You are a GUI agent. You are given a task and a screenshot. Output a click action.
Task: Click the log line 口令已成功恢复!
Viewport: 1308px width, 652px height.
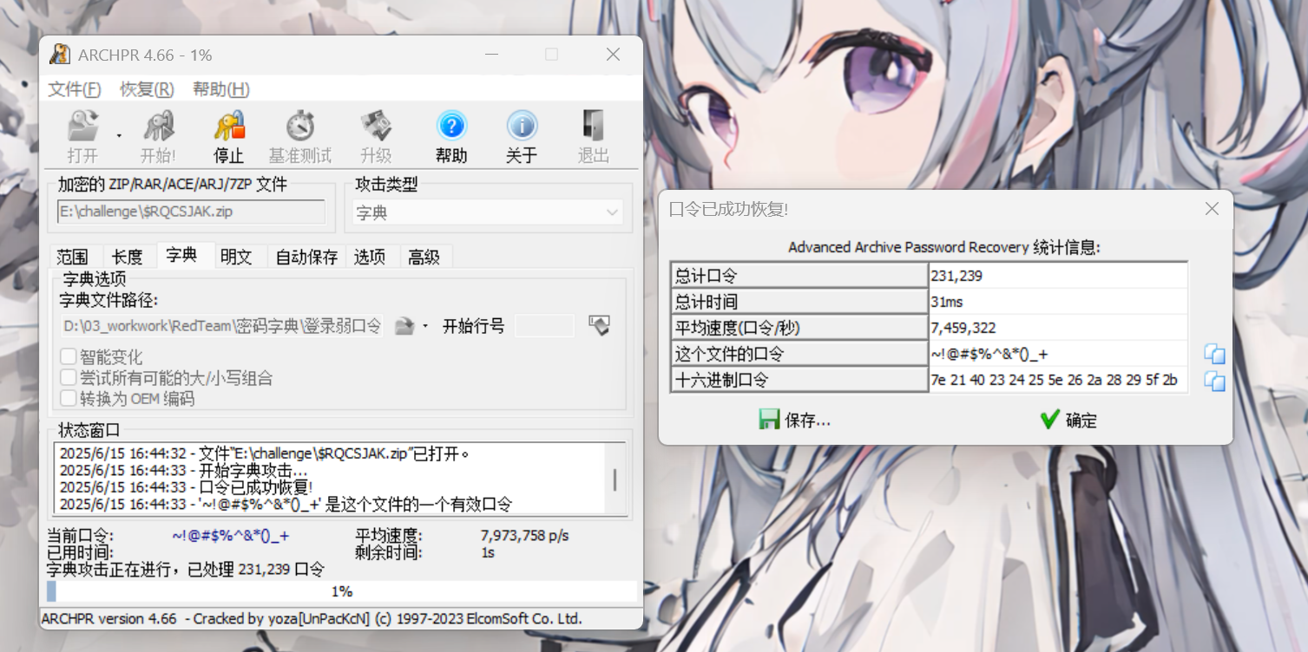pyautogui.click(x=186, y=487)
